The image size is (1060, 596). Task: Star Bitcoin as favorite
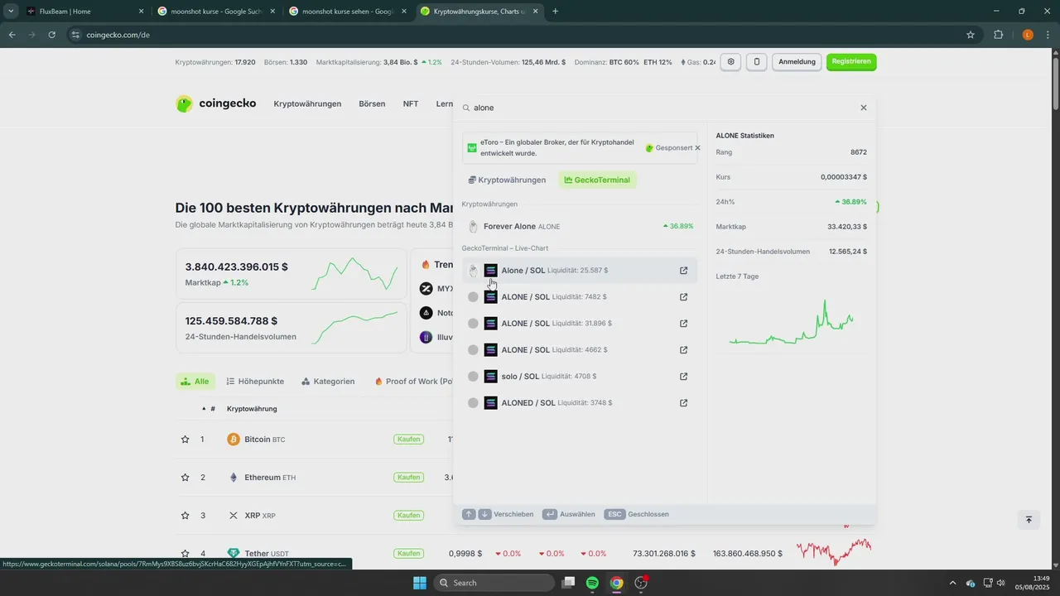pyautogui.click(x=185, y=440)
